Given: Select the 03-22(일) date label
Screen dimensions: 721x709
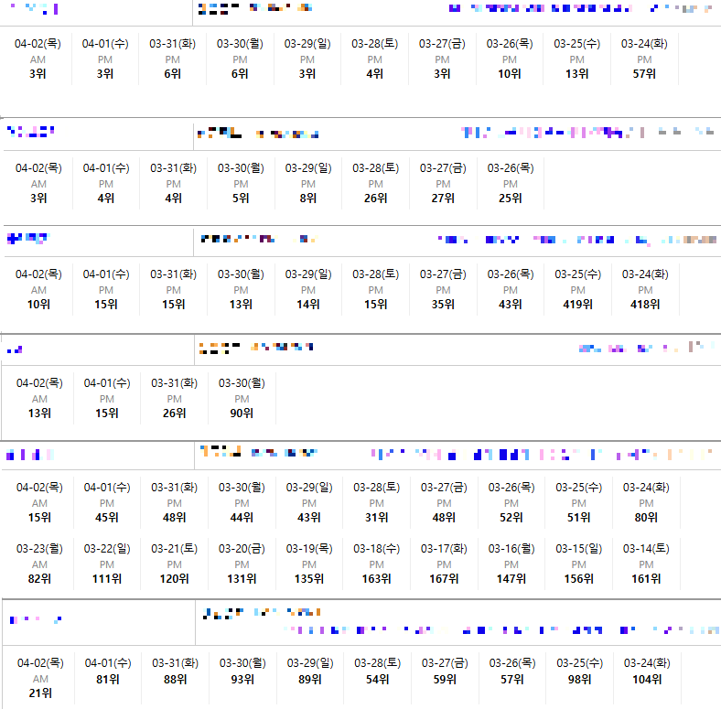Looking at the screenshot, I should (x=107, y=549).
